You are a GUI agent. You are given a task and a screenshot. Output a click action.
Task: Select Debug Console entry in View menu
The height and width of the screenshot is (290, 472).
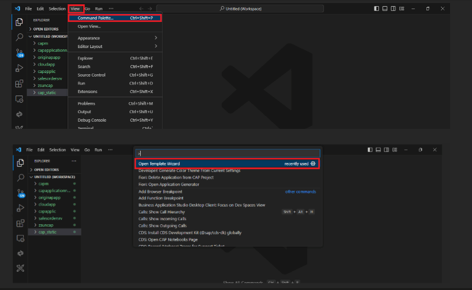(115, 120)
